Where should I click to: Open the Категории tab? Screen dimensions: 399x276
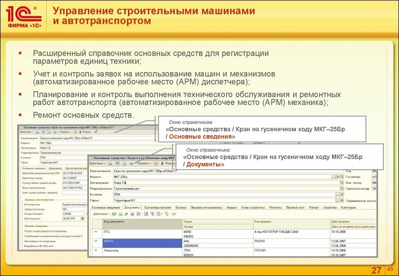click(348, 207)
